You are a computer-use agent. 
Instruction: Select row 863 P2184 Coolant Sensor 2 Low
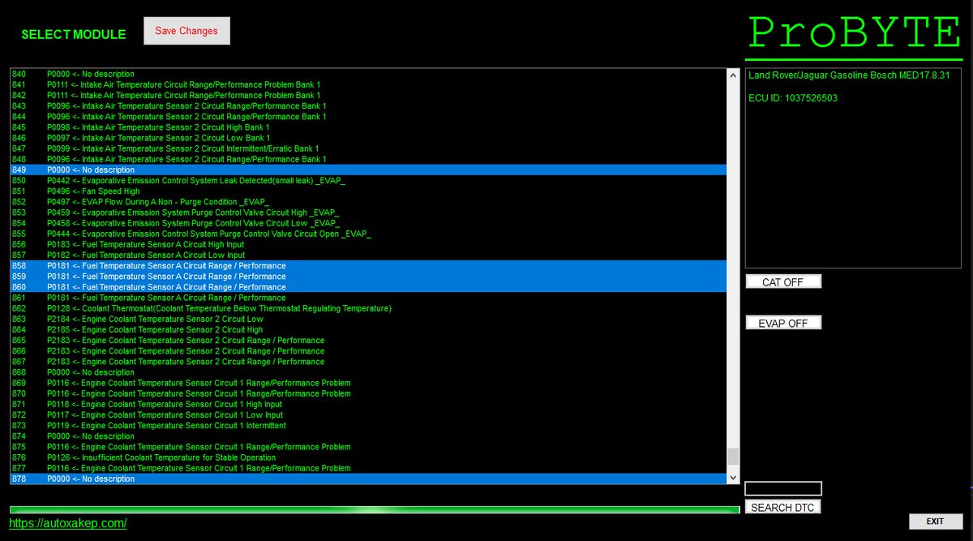click(x=368, y=319)
